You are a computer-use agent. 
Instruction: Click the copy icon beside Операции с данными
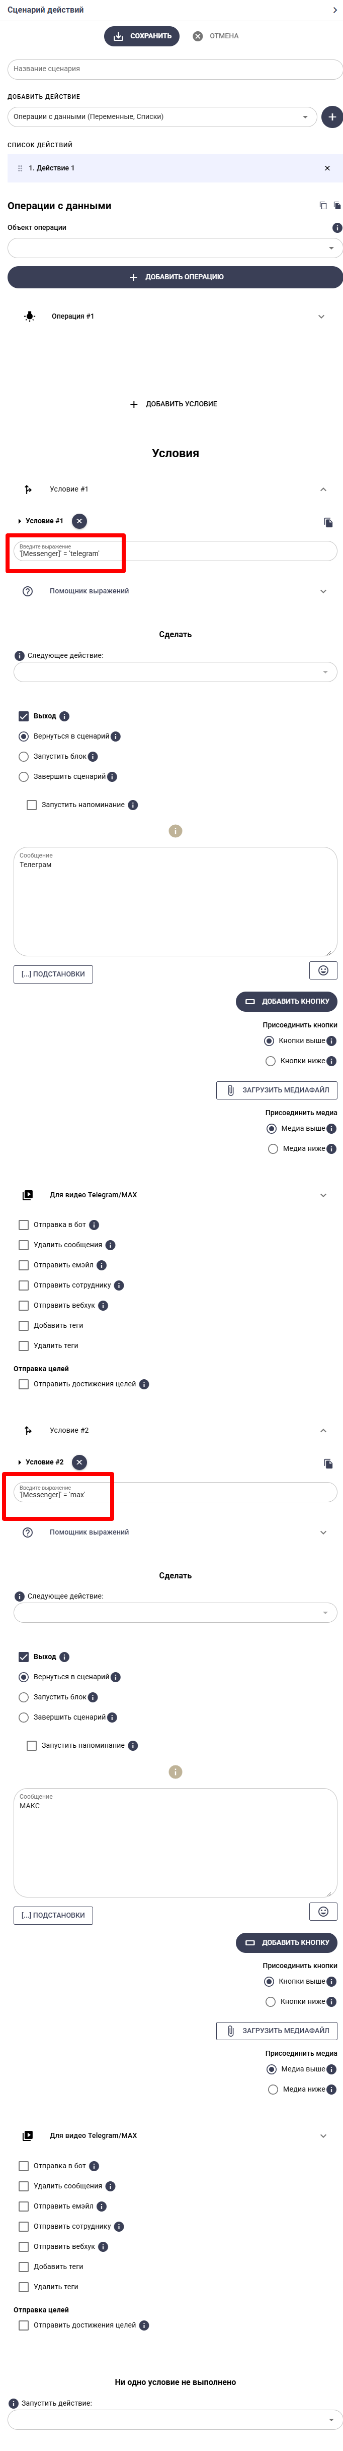(323, 206)
